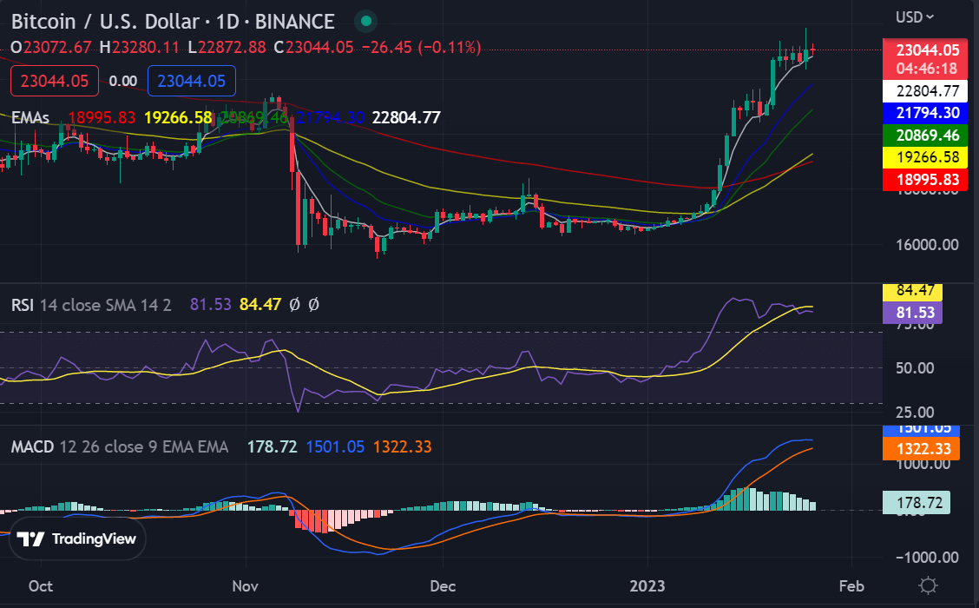The width and height of the screenshot is (979, 608).
Task: Click the TradingView logo watermark
Action: (x=76, y=539)
